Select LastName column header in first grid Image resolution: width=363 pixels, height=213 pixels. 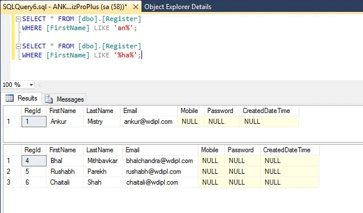coord(102,111)
